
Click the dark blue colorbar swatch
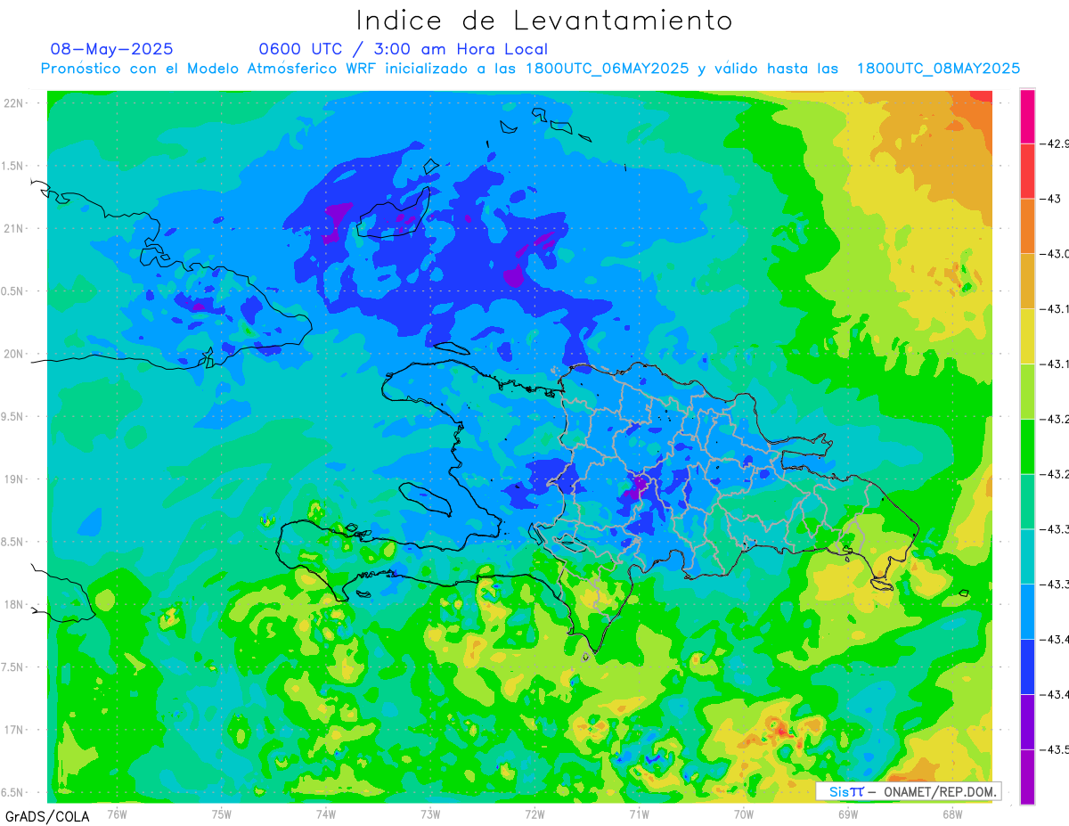(1027, 667)
